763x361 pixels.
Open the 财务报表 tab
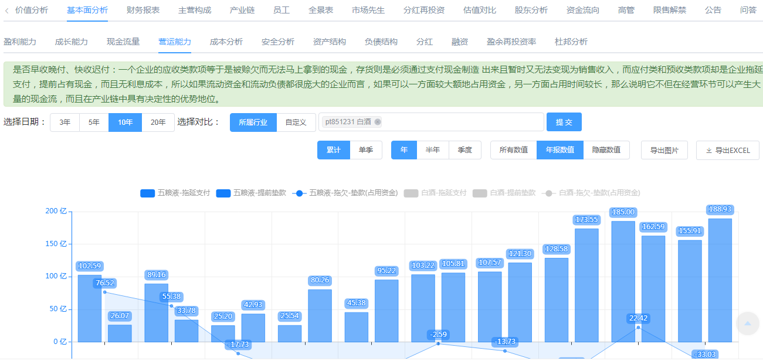click(x=143, y=10)
